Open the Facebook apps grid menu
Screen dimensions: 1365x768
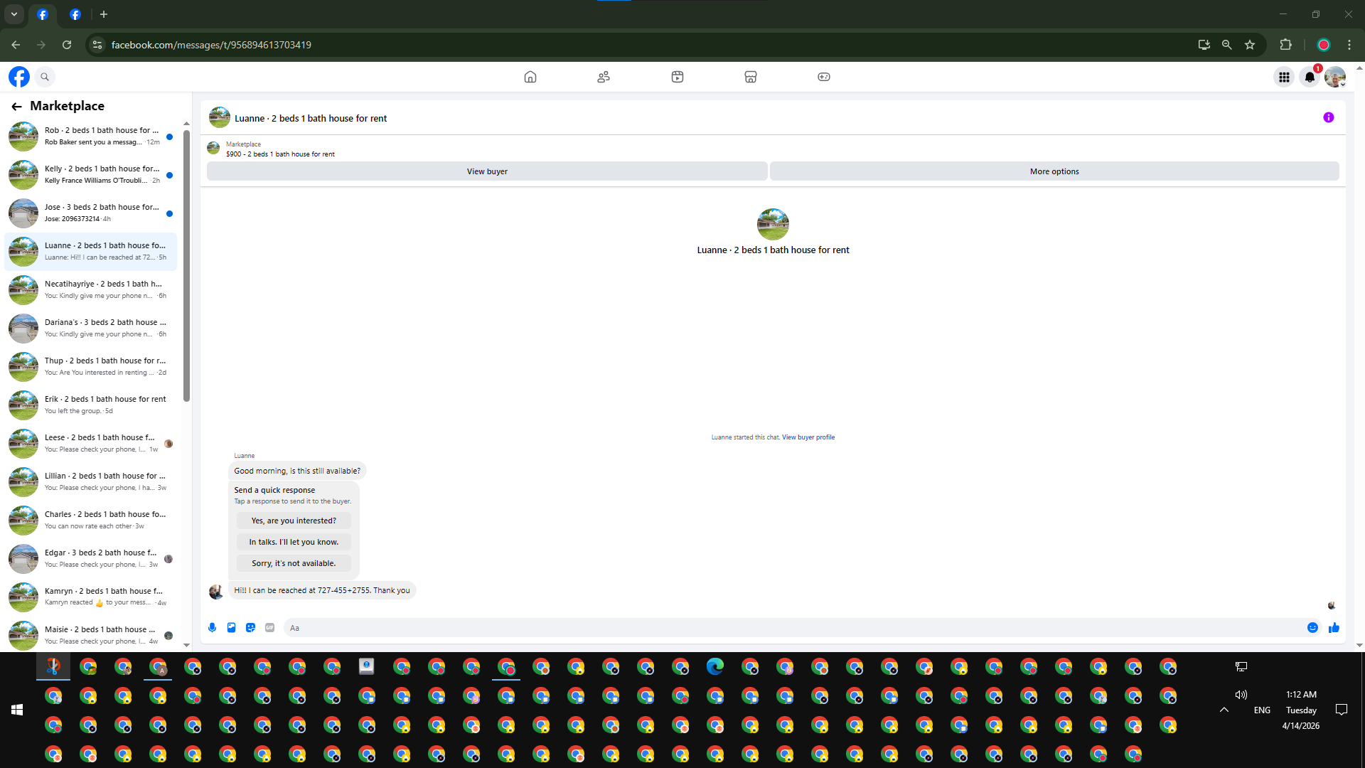(x=1284, y=77)
